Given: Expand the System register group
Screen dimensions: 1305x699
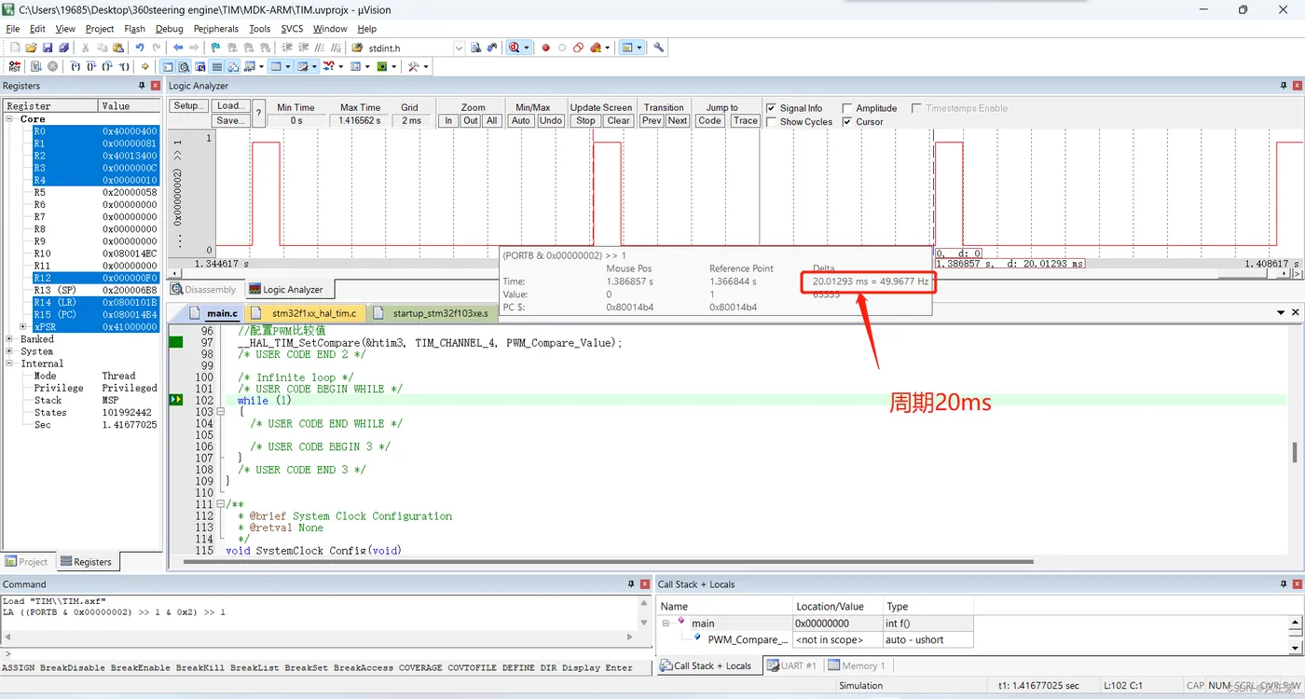Looking at the screenshot, I should tap(10, 351).
